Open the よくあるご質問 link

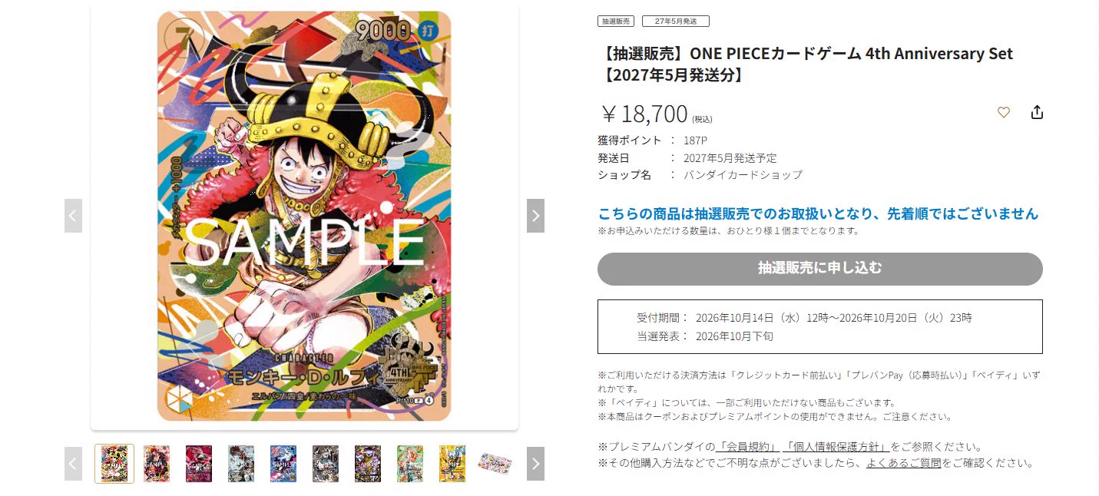coord(903,463)
